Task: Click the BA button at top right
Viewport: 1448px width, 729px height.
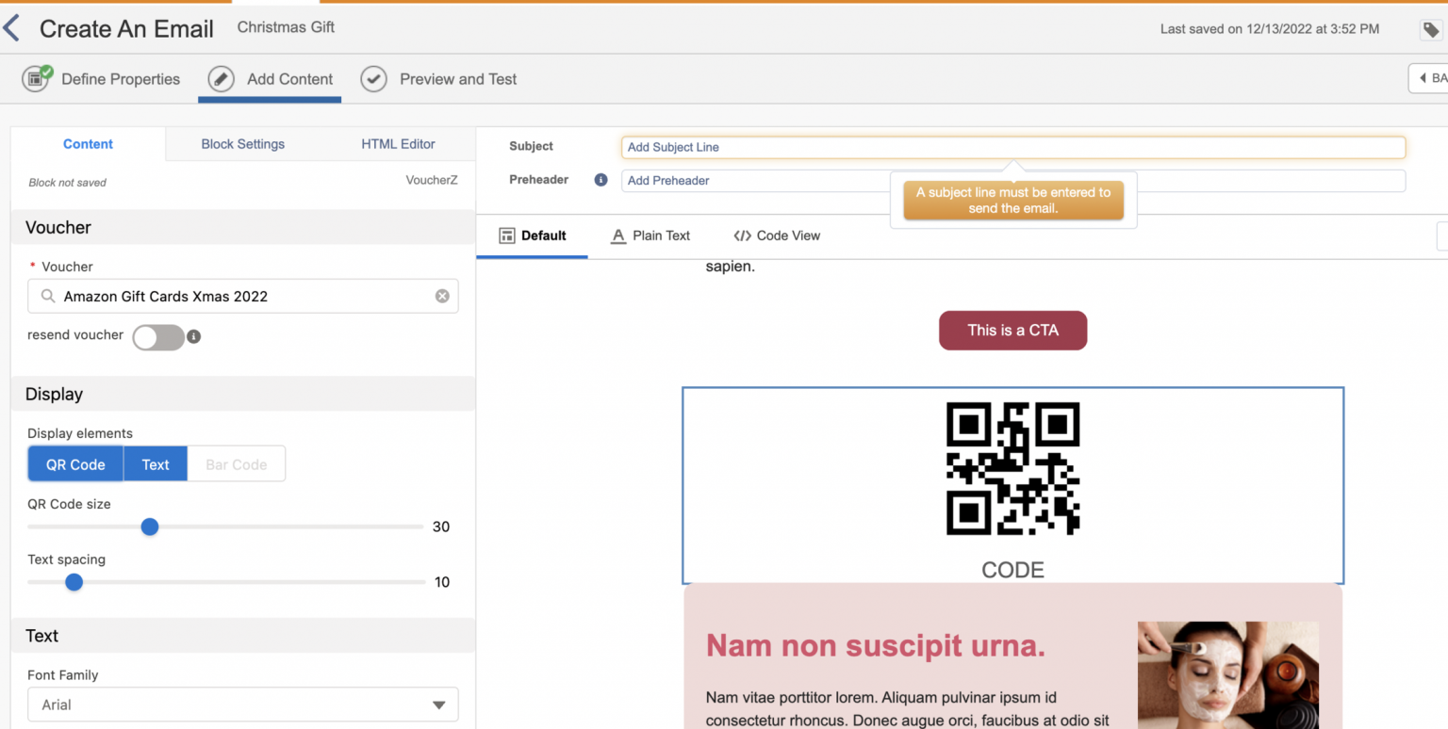Action: point(1432,79)
